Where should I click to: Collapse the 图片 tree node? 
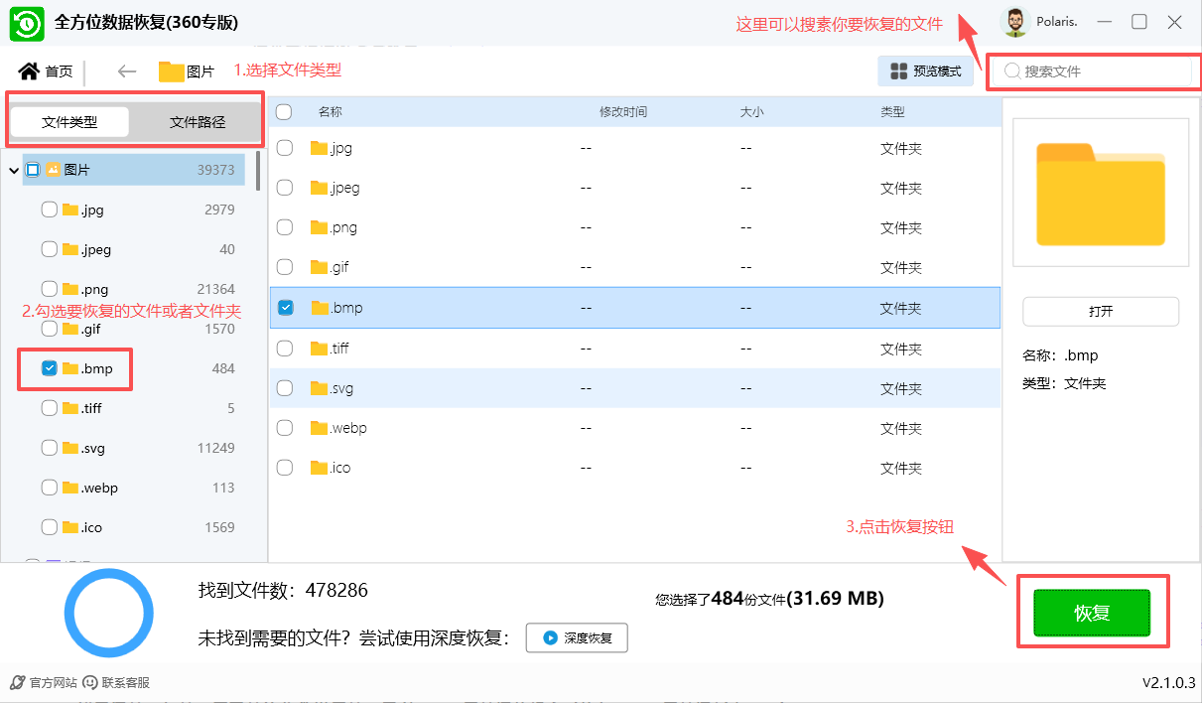click(x=12, y=169)
